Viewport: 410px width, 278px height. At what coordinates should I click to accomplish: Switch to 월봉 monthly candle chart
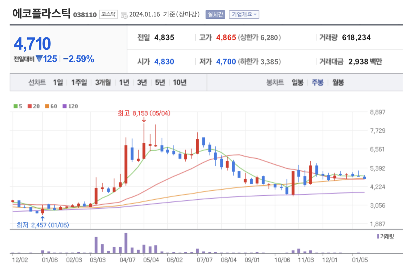(338, 83)
